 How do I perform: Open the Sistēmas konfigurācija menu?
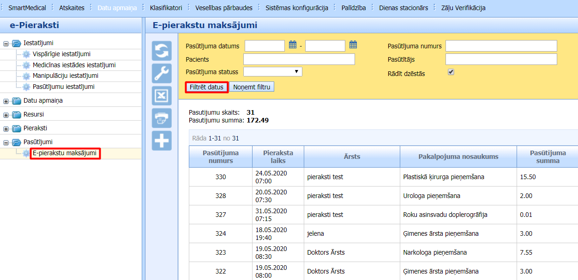[297, 8]
